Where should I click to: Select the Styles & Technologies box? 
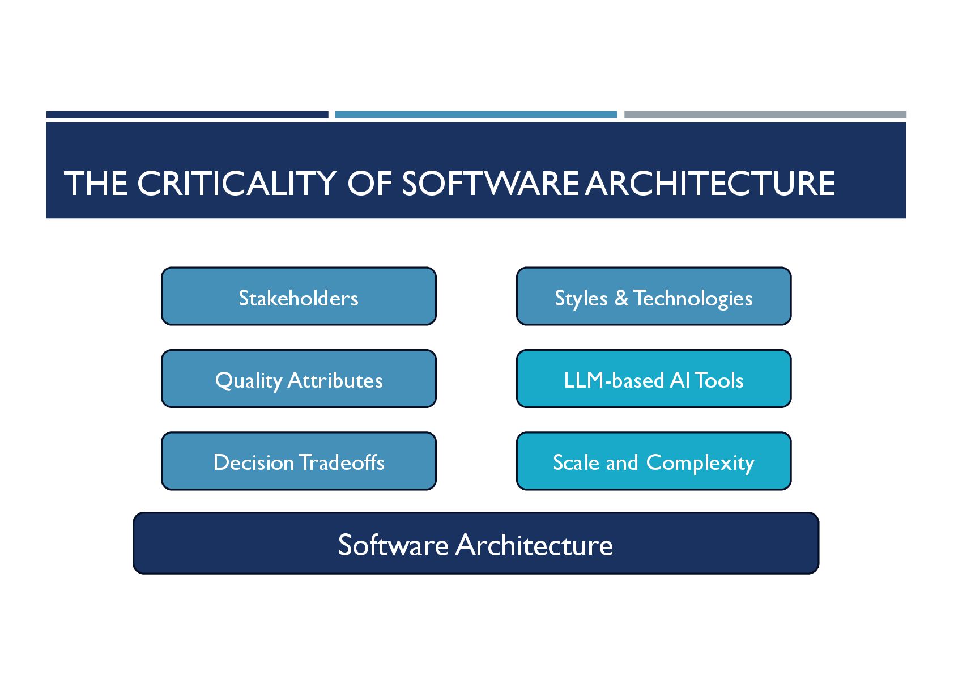pyautogui.click(x=654, y=296)
